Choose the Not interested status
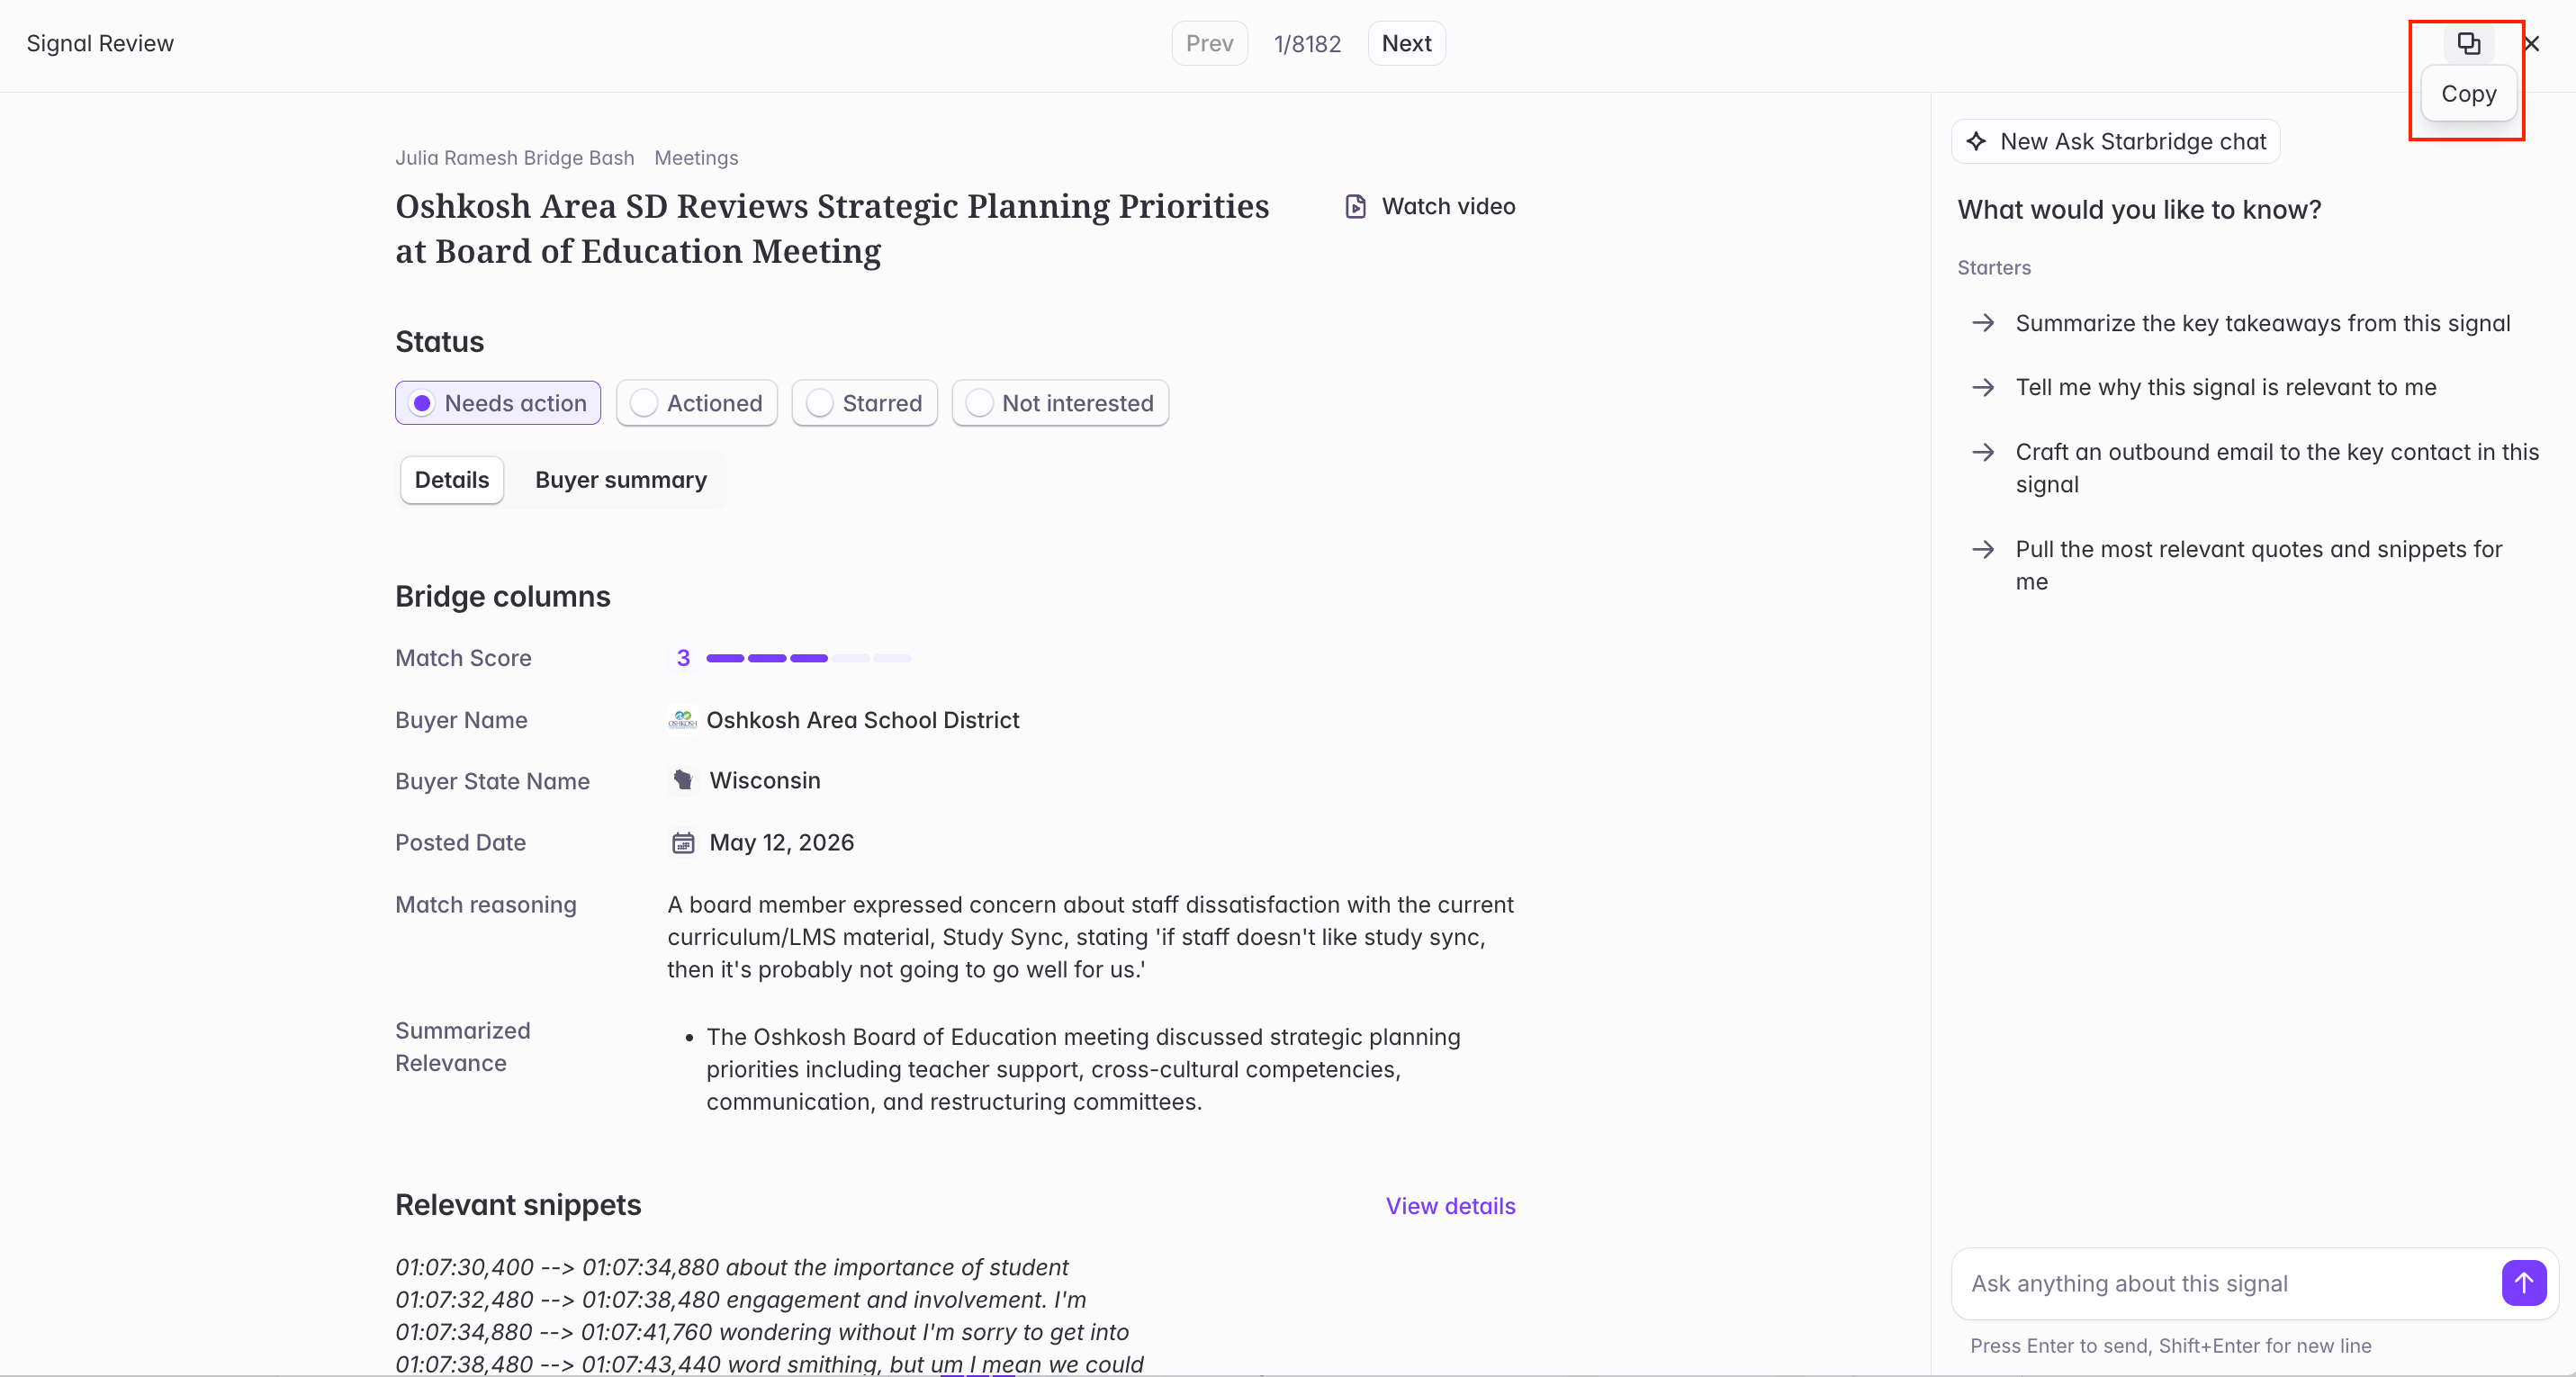Viewport: 2576px width, 1377px height. 1060,403
